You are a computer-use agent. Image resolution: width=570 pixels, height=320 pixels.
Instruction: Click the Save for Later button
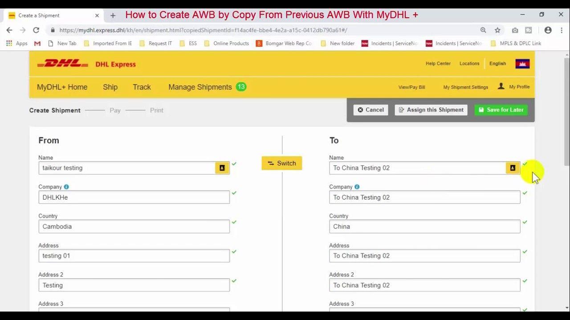click(501, 110)
